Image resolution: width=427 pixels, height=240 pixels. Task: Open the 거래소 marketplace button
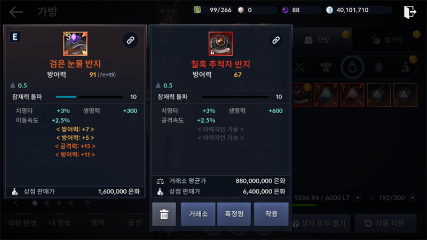pyautogui.click(x=198, y=214)
